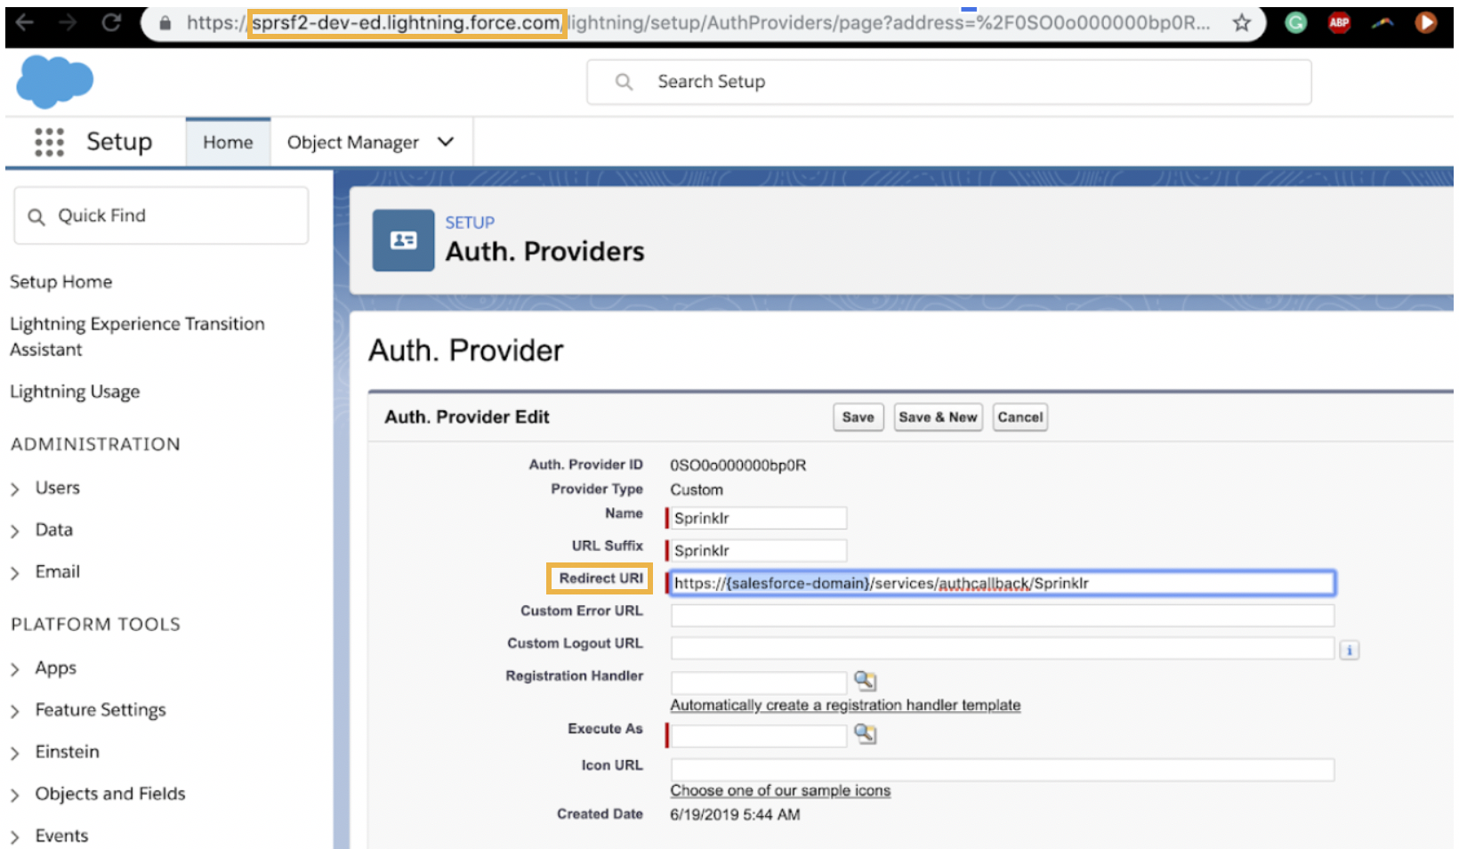Select the Feature Settings item
Image resolution: width=1459 pixels, height=849 pixels.
pyautogui.click(x=101, y=710)
